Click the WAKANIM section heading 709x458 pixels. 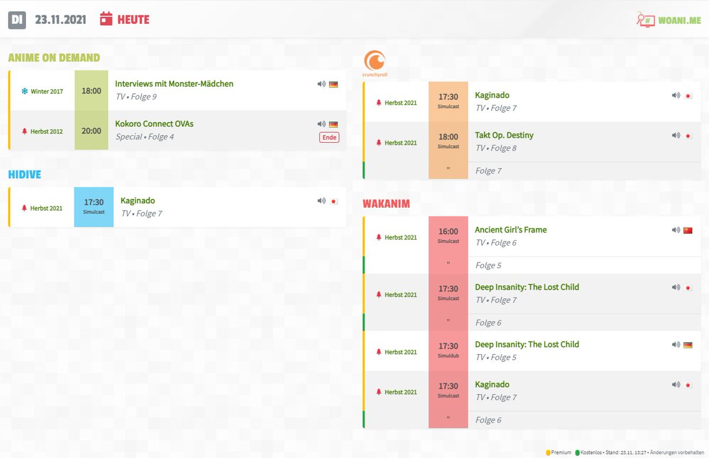pos(386,204)
